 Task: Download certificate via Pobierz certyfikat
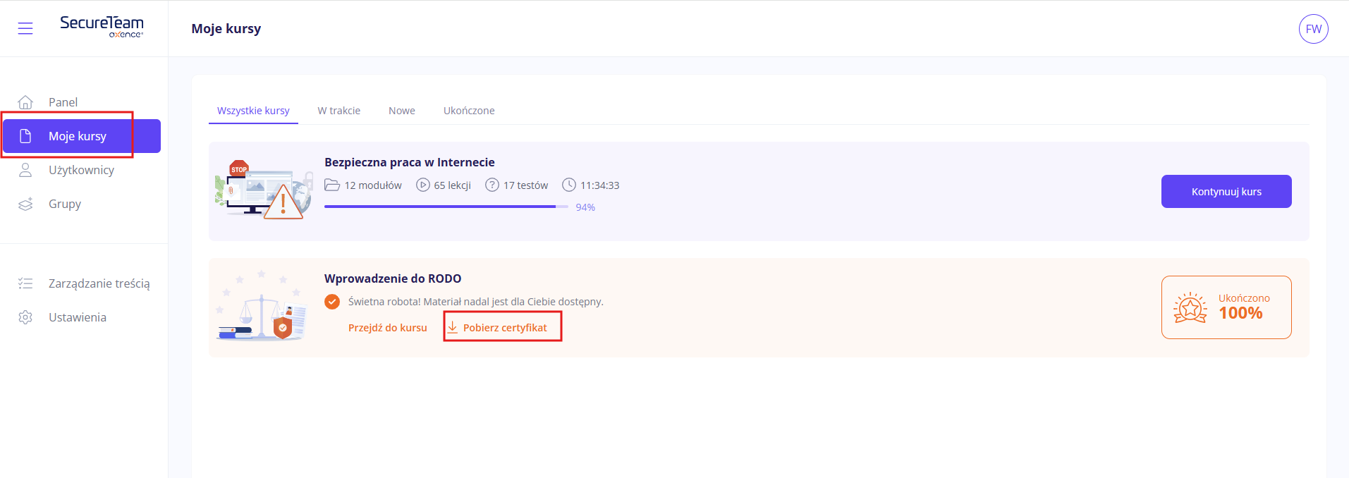coord(503,328)
